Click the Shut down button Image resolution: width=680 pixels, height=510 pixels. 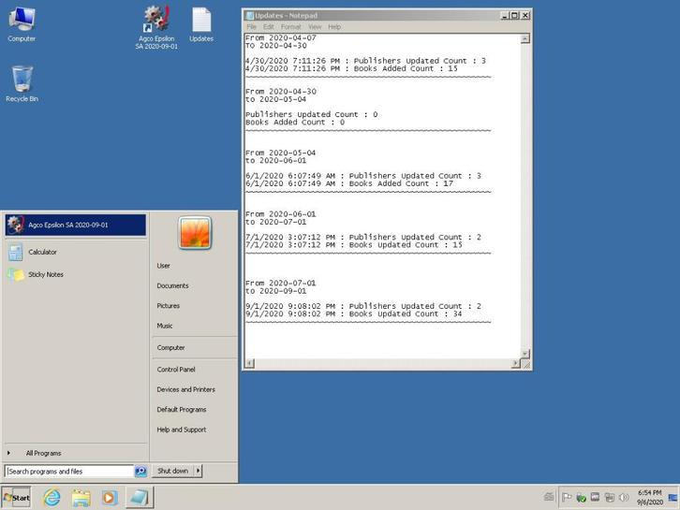click(x=172, y=471)
